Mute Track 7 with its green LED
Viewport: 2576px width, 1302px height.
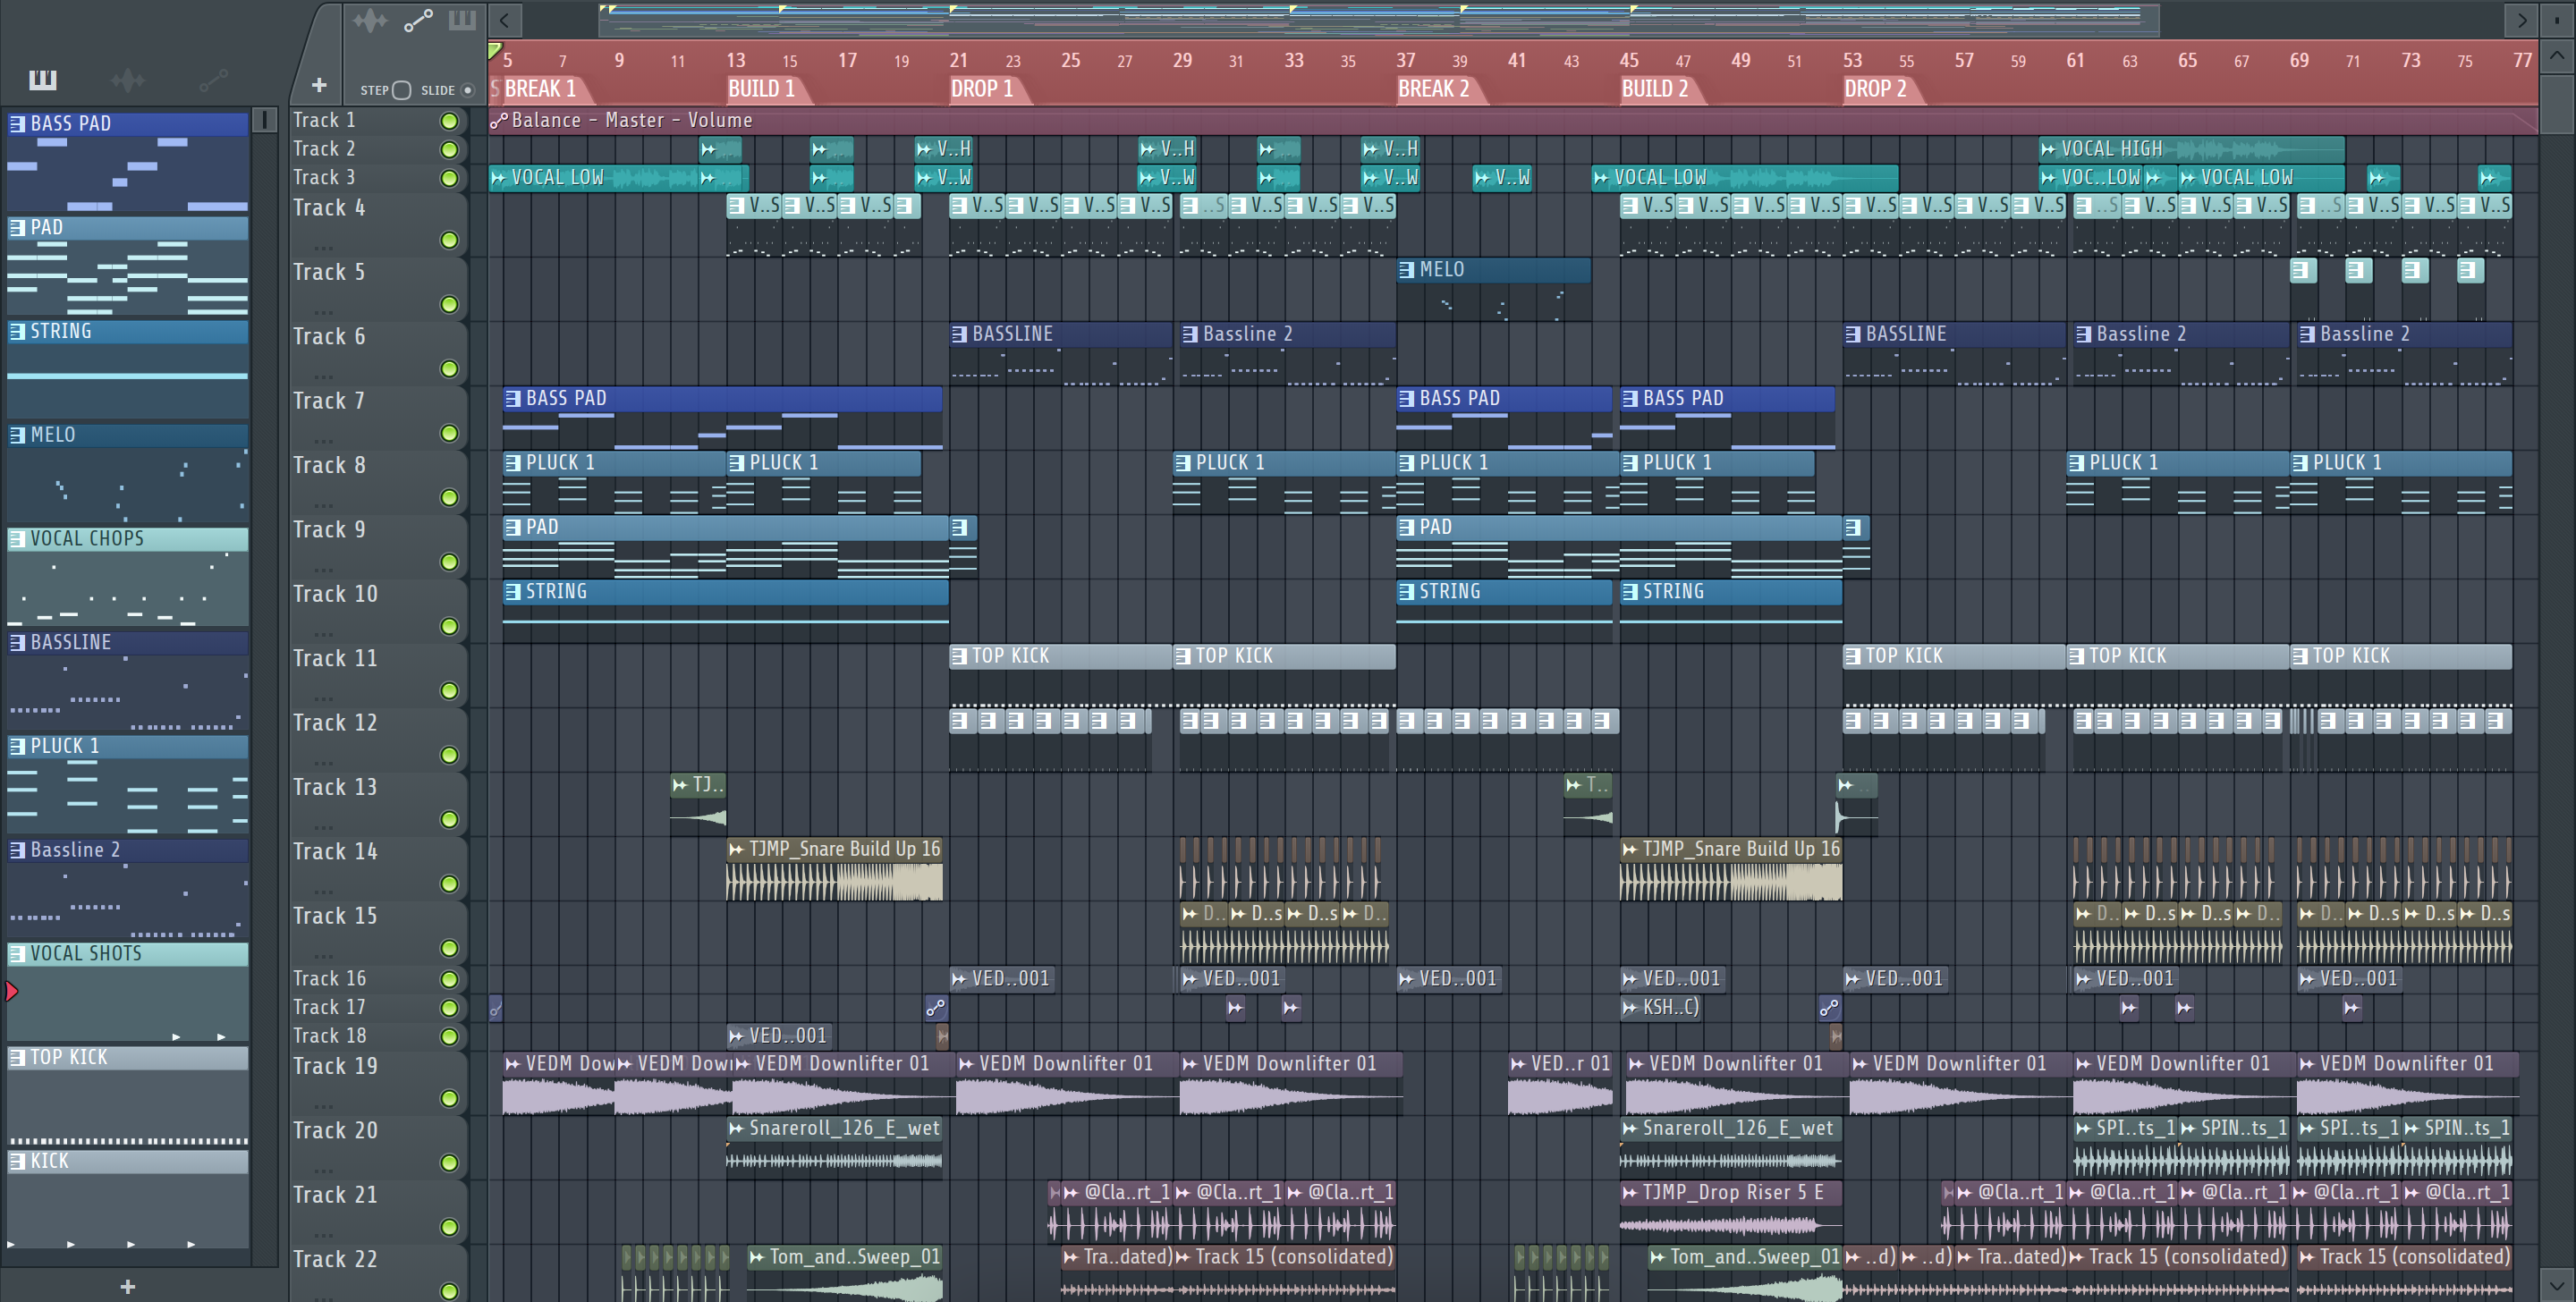point(450,433)
